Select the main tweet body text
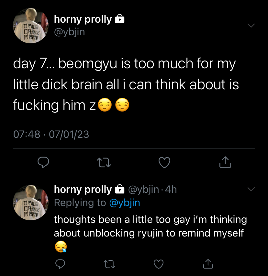 point(126,84)
